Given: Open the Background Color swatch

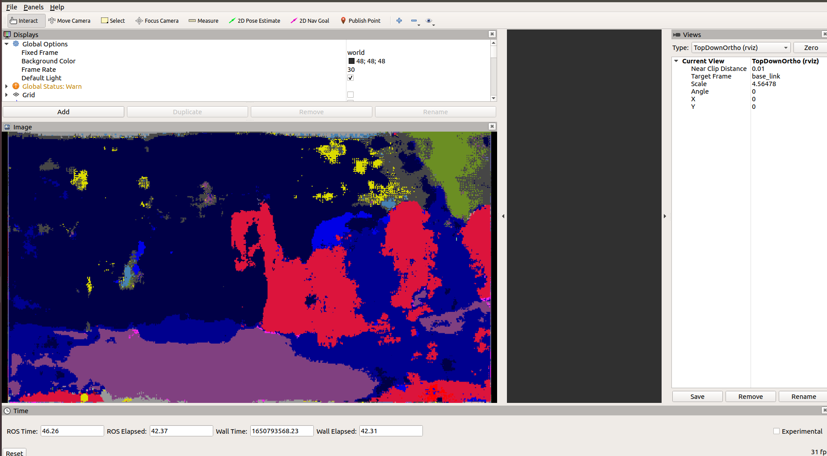Looking at the screenshot, I should tap(351, 61).
